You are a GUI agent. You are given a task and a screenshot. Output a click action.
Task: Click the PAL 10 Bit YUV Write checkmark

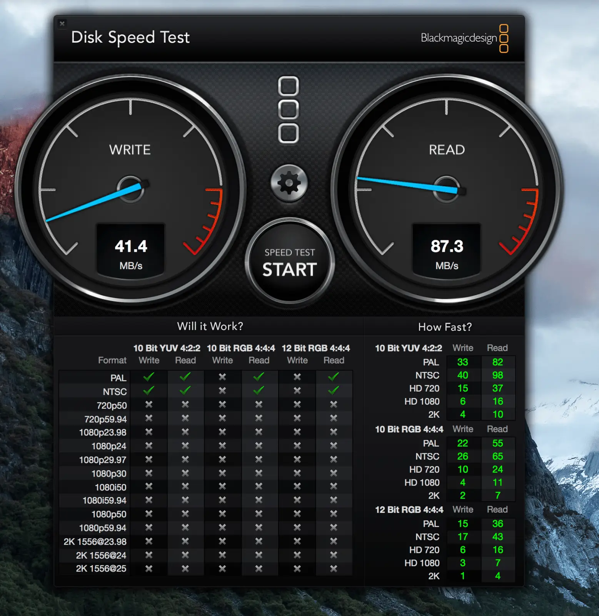click(x=149, y=377)
